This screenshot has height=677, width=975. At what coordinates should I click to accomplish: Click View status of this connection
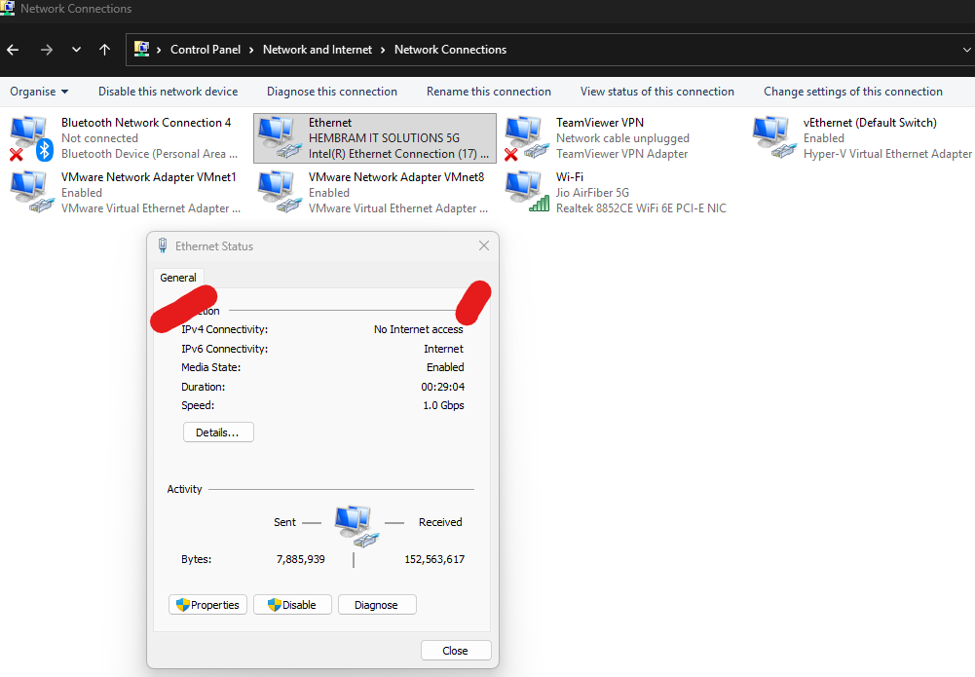(x=657, y=92)
